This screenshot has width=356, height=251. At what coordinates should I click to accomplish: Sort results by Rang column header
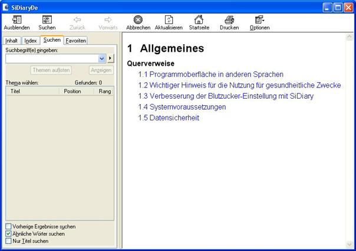[104, 91]
